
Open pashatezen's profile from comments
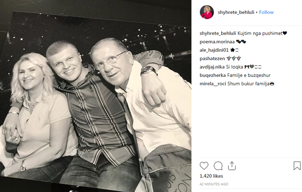click(x=212, y=58)
